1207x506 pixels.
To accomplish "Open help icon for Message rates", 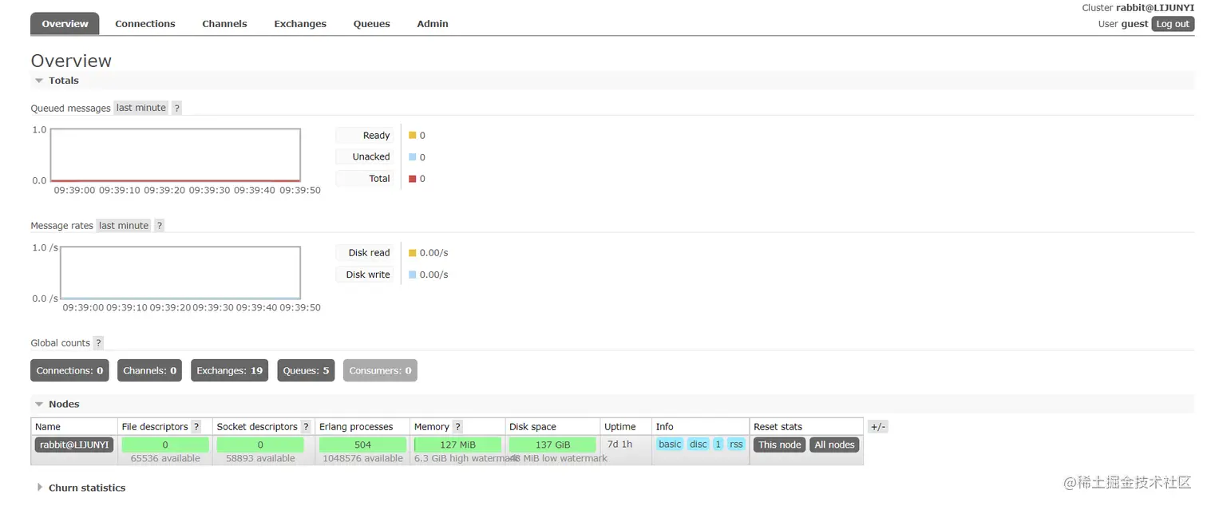I will coord(160,226).
